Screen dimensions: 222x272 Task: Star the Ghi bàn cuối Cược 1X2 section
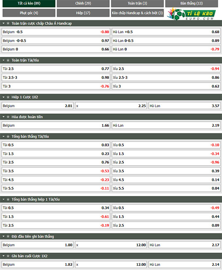[x=8, y=256]
